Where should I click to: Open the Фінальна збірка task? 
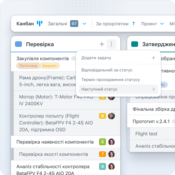[x=154, y=109]
